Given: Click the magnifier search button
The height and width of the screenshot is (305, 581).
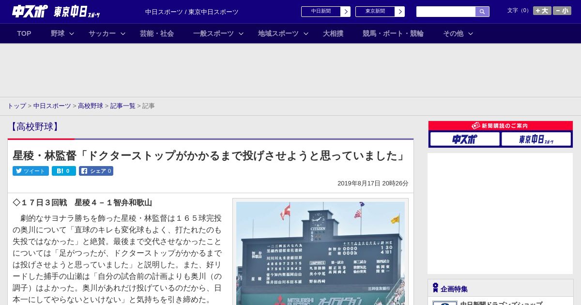Looking at the screenshot, I should 482,12.
